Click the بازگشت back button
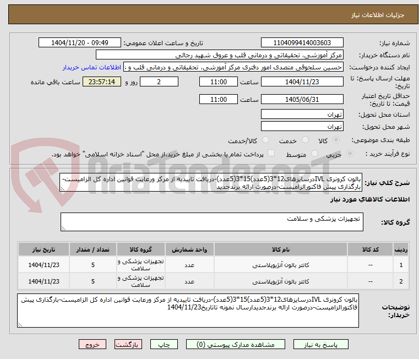Viewport: 419px width, 359px height. pyautogui.click(x=128, y=344)
